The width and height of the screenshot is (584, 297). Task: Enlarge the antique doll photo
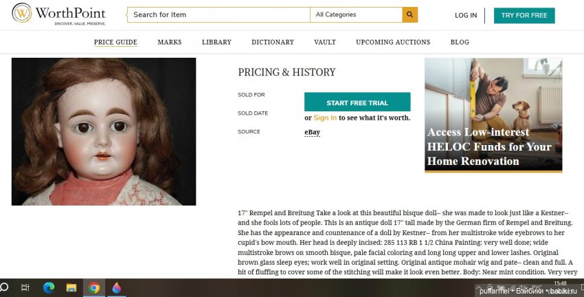104,131
